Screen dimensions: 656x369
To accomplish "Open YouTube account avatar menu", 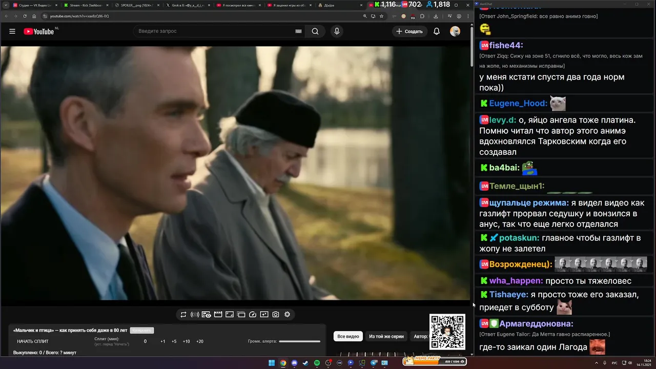I will pyautogui.click(x=455, y=31).
